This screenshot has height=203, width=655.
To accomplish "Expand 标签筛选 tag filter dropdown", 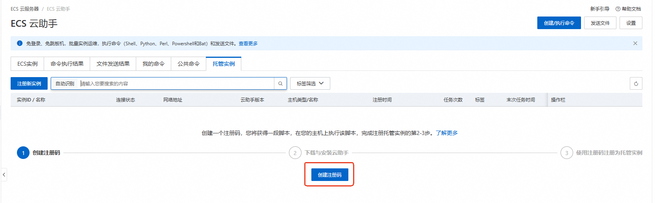I will 310,83.
